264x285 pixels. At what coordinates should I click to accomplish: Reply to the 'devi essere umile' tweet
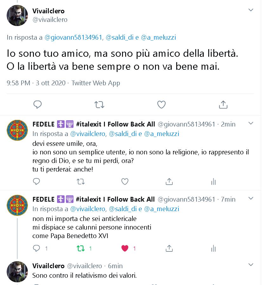point(36,181)
